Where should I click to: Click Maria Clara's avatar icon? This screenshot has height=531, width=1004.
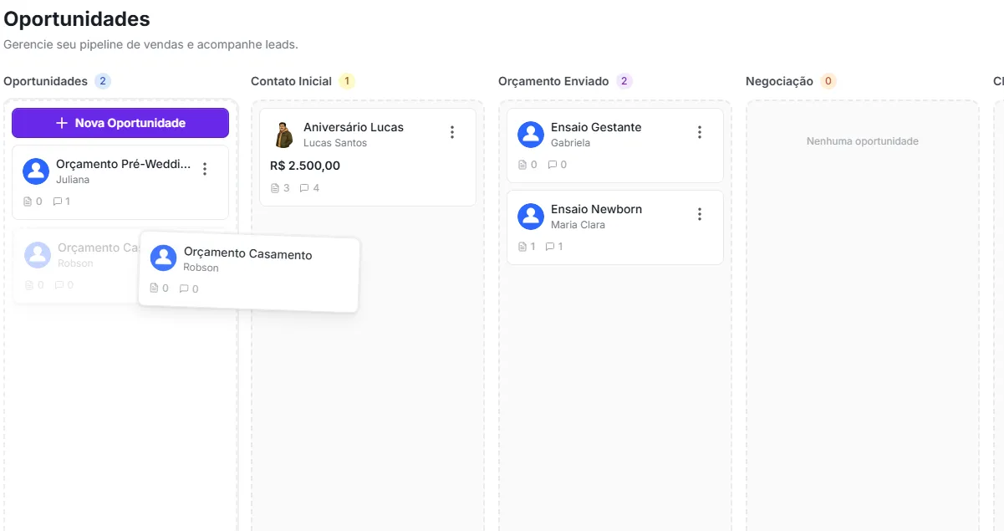click(531, 217)
